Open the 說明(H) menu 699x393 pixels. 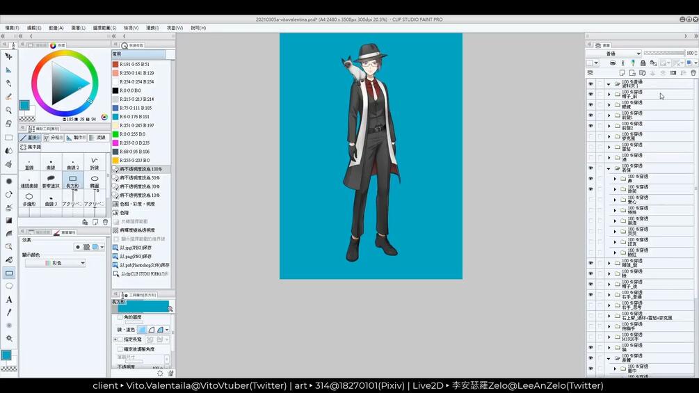click(x=198, y=28)
